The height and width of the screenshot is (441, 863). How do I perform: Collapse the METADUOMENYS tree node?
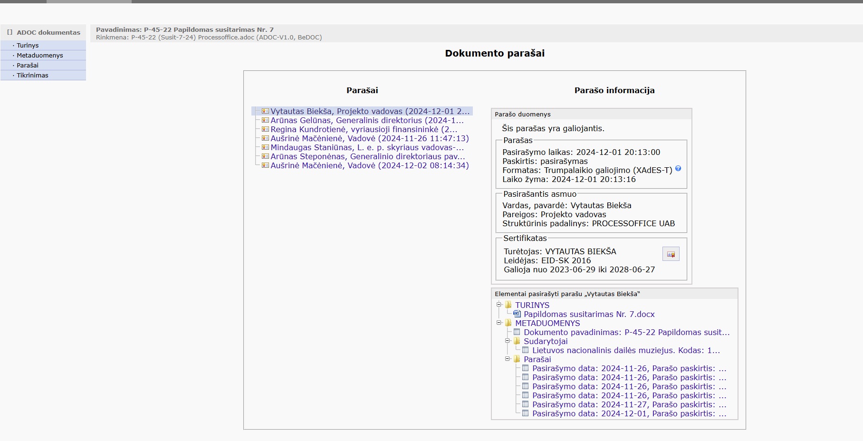pos(499,323)
